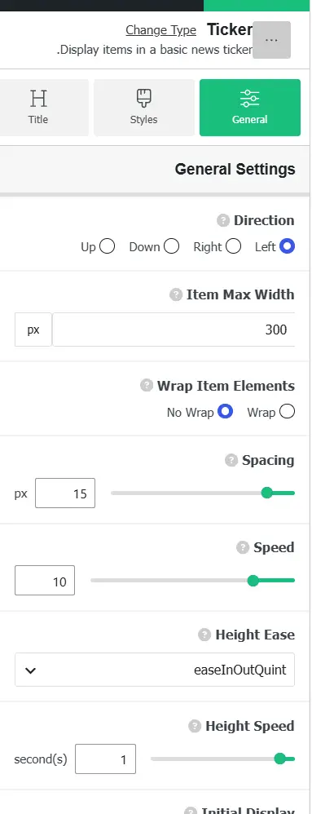The height and width of the screenshot is (814, 312).
Task: Click the help icon for Height Ease
Action: (x=204, y=635)
